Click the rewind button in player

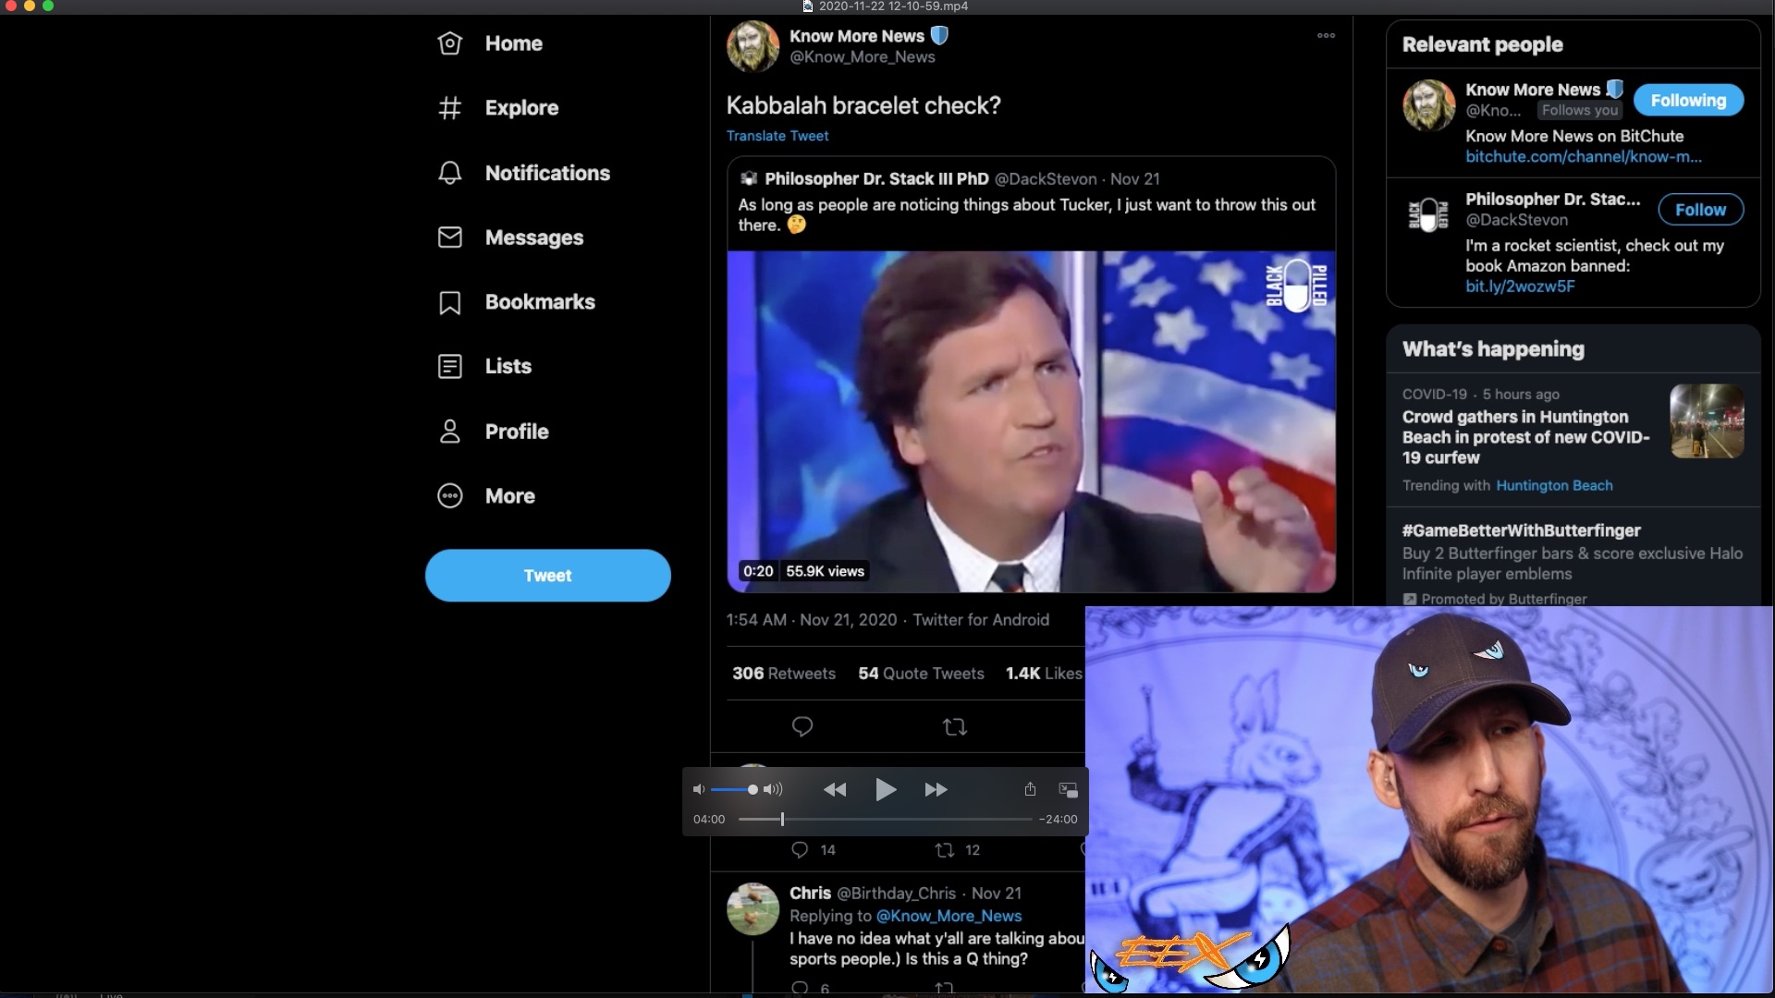835,789
